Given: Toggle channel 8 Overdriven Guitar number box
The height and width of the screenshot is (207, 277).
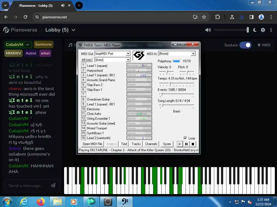Looking at the screenshot, I should 83,99.
